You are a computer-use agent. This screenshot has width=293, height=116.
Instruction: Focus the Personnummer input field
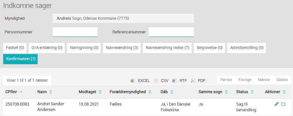tap(75, 32)
